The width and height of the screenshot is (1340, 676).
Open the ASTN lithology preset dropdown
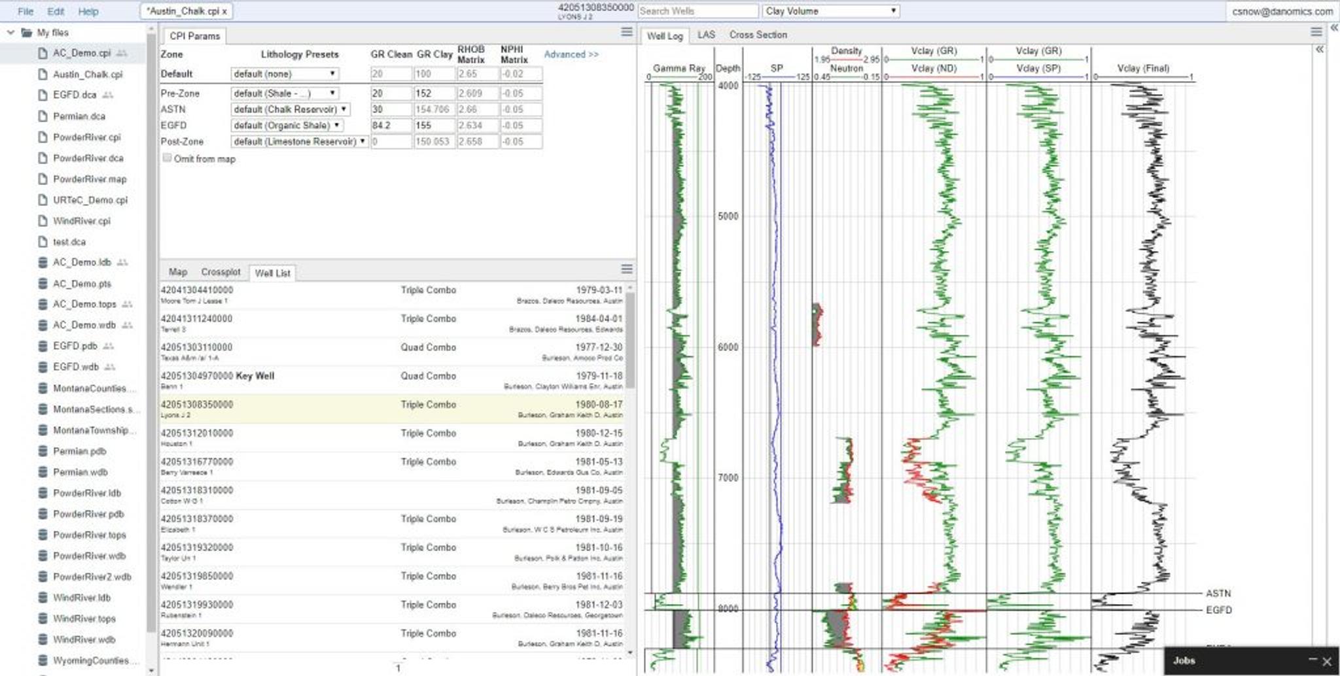coord(290,109)
